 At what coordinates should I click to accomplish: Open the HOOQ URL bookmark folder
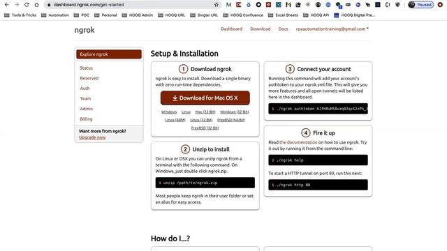coord(171,15)
